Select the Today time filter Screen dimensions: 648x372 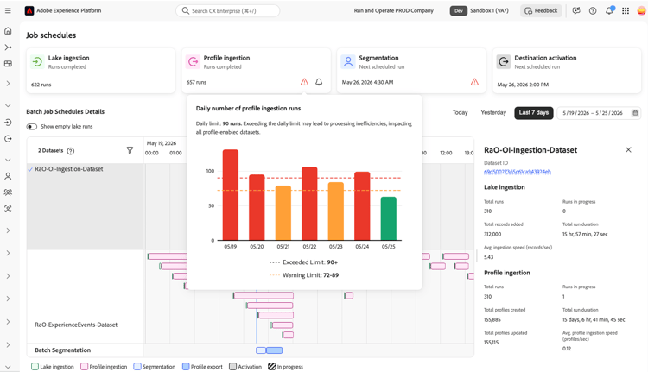(460, 113)
